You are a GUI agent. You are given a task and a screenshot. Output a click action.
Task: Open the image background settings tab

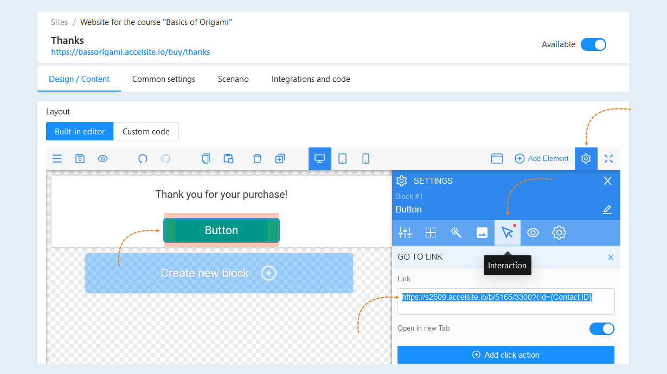[482, 233]
